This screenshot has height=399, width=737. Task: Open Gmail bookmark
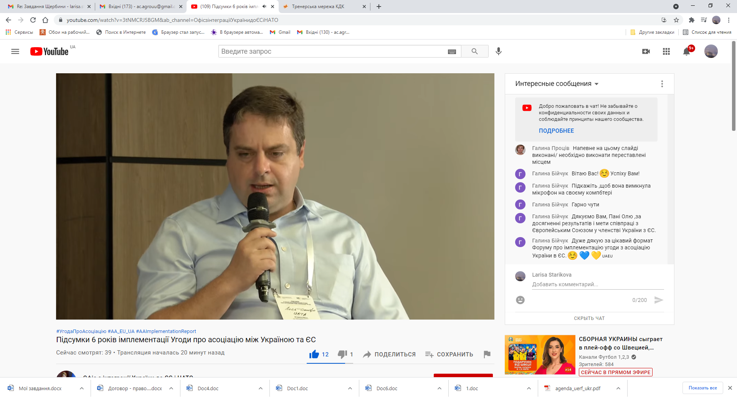[x=280, y=32]
